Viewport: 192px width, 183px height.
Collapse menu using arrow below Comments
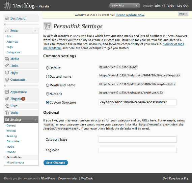(x=5, y=85)
